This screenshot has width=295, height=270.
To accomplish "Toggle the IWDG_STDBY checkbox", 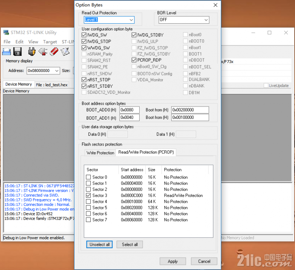I will click(134, 35).
